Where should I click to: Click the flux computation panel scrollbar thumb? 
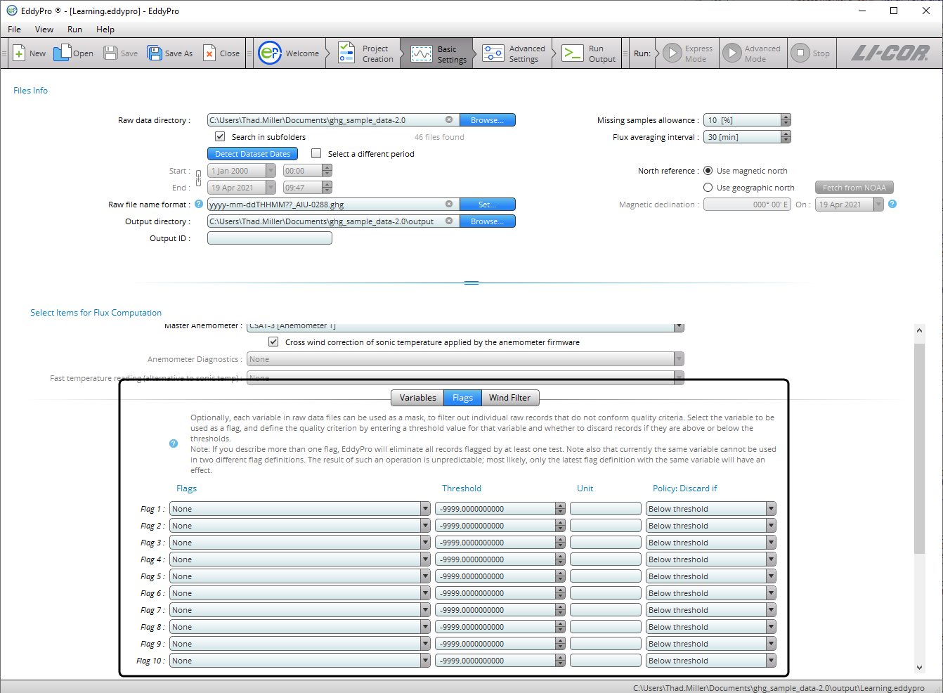click(919, 448)
